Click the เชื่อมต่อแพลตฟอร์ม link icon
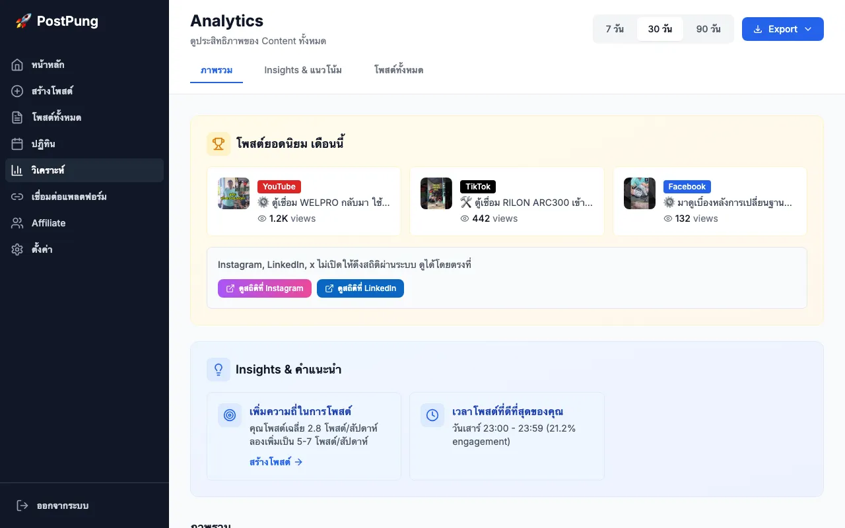845x528 pixels. pos(17,196)
